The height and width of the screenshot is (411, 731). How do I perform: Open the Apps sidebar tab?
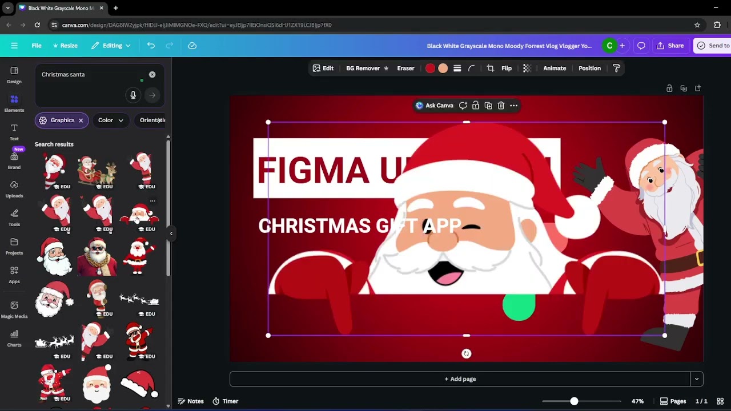(x=14, y=275)
